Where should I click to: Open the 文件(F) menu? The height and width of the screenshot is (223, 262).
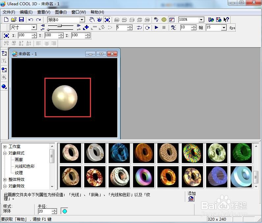[9, 12]
